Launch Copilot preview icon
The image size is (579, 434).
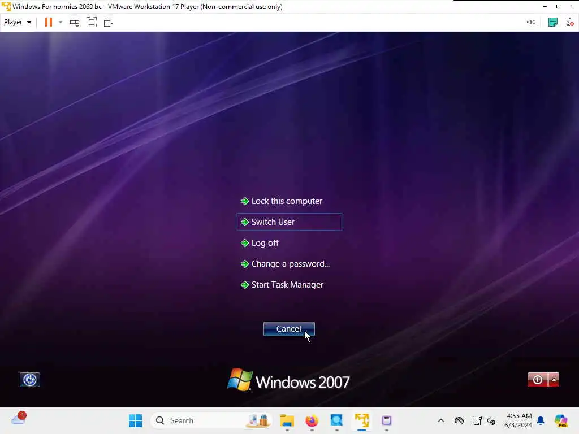561,420
